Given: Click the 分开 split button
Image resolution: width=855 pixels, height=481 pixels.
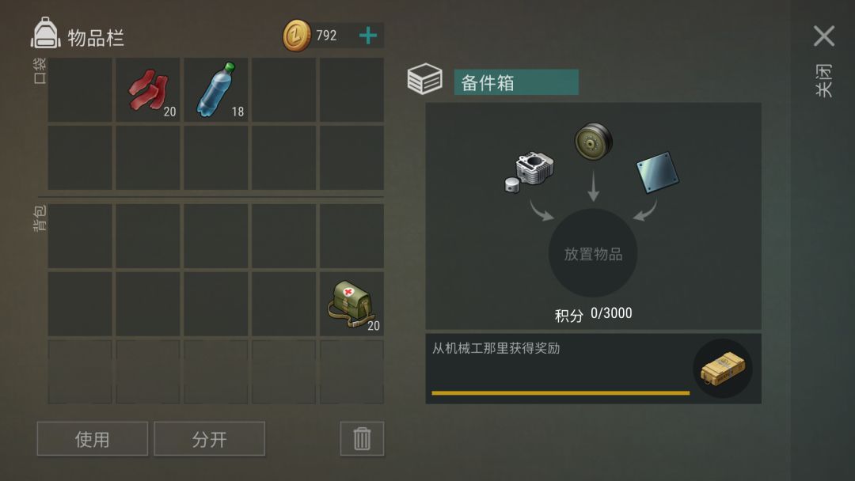Looking at the screenshot, I should coord(209,438).
